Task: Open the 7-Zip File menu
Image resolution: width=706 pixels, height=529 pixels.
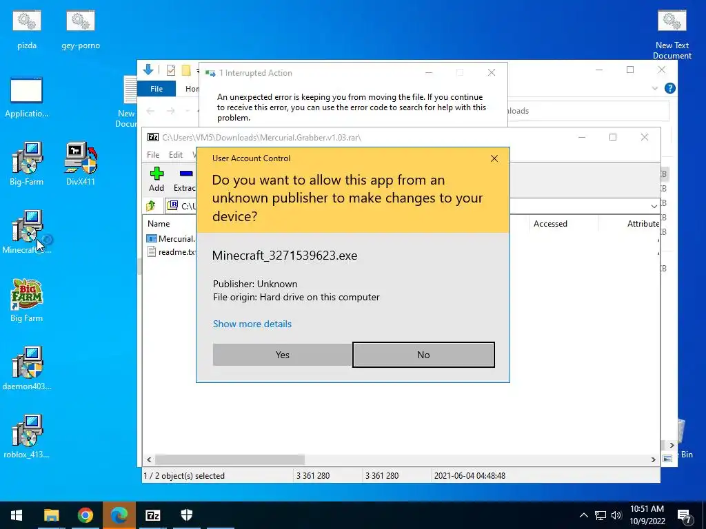Action: pos(153,155)
